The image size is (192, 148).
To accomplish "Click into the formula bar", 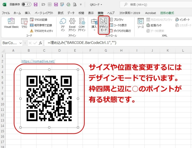I will [118, 43].
